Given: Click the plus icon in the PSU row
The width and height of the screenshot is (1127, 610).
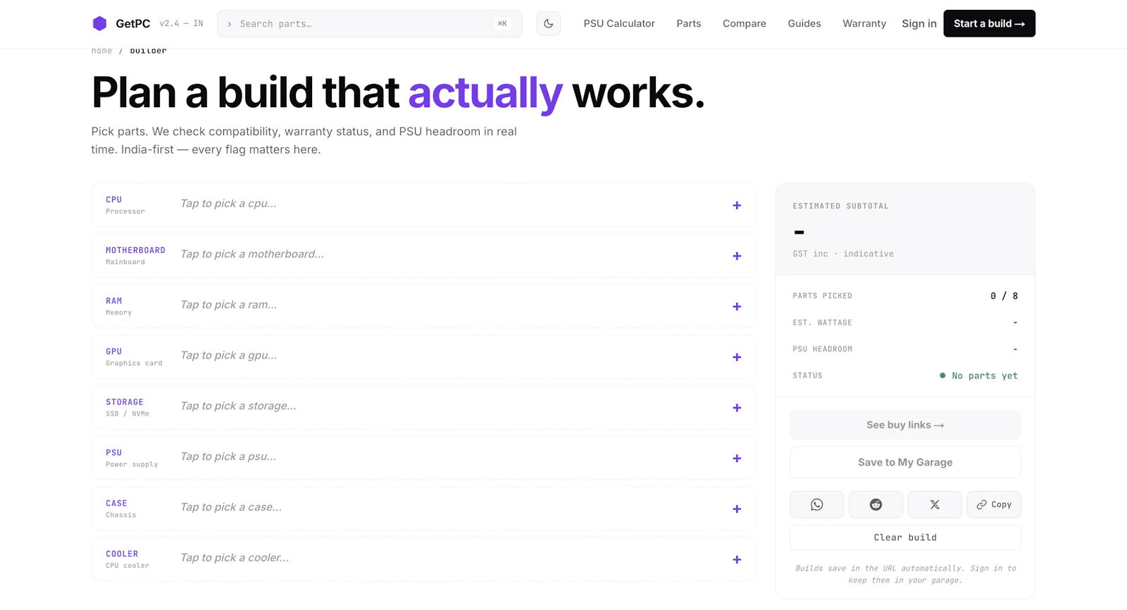Looking at the screenshot, I should pos(737,459).
